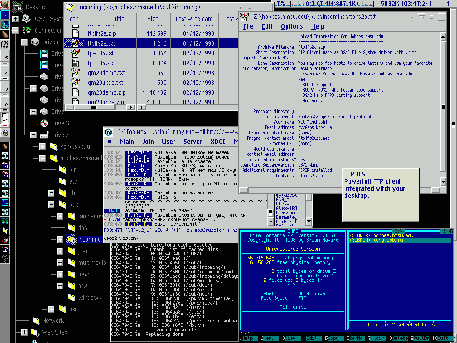Click the incoming window's horizontal scrollbar thumb
Viewport: 457px width, 343px height.
click(x=94, y=107)
